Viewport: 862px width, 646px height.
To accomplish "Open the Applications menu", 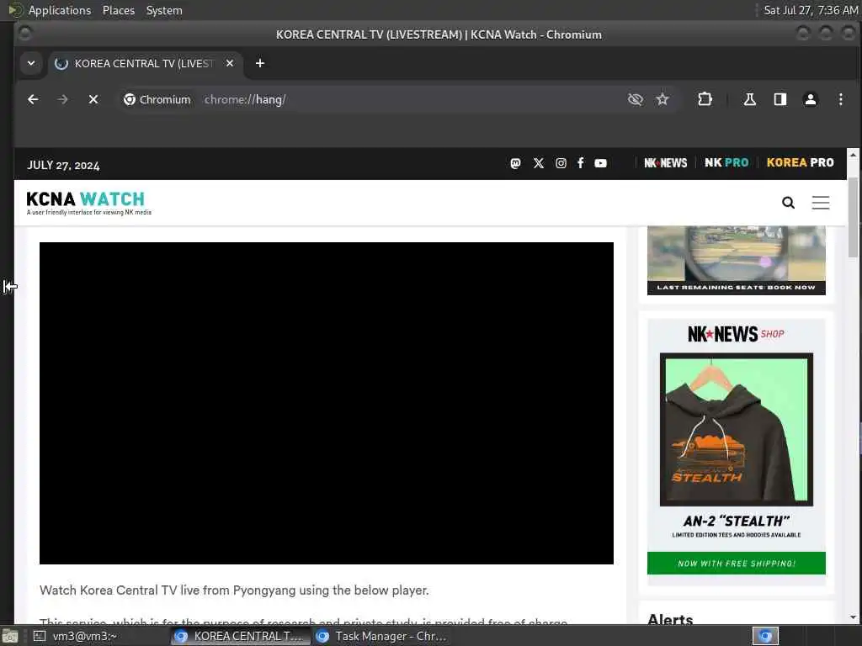I will coord(60,10).
